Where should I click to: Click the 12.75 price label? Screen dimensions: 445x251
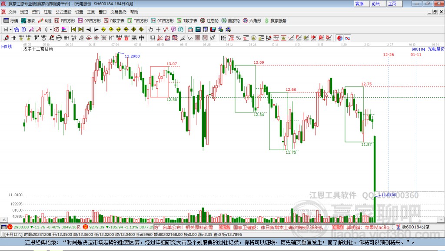[x=366, y=84]
